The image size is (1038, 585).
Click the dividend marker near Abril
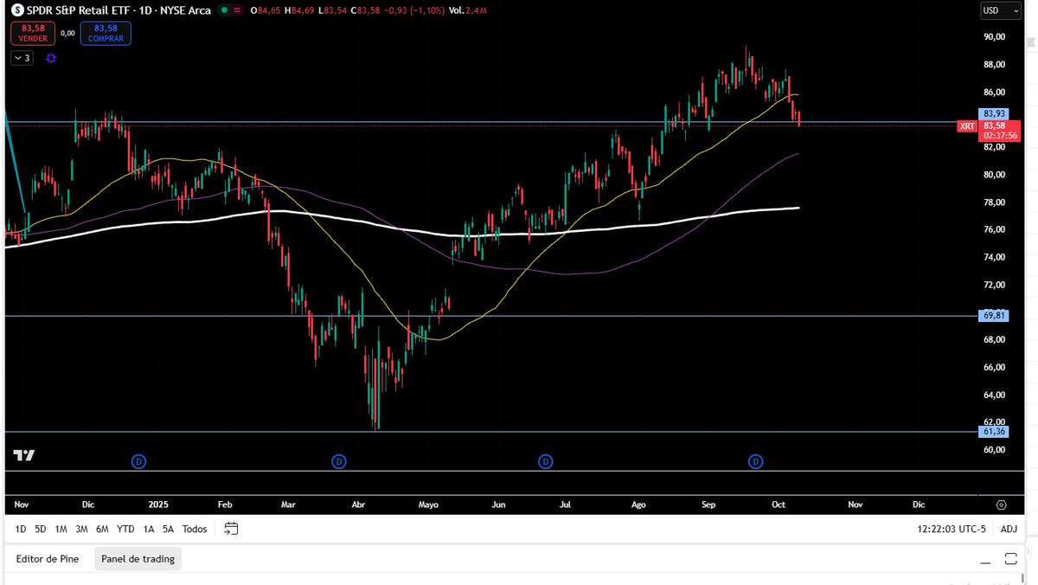(x=339, y=462)
